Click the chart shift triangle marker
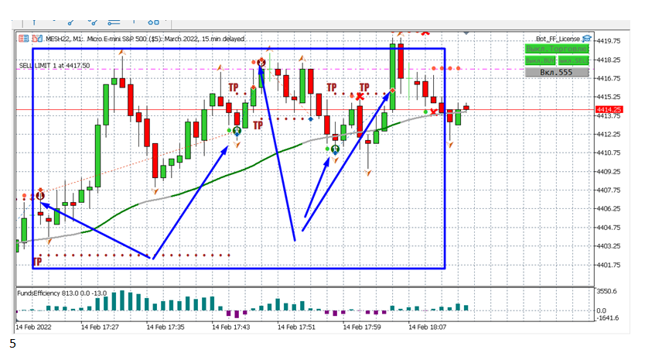662x360 pixels. pos(466,33)
